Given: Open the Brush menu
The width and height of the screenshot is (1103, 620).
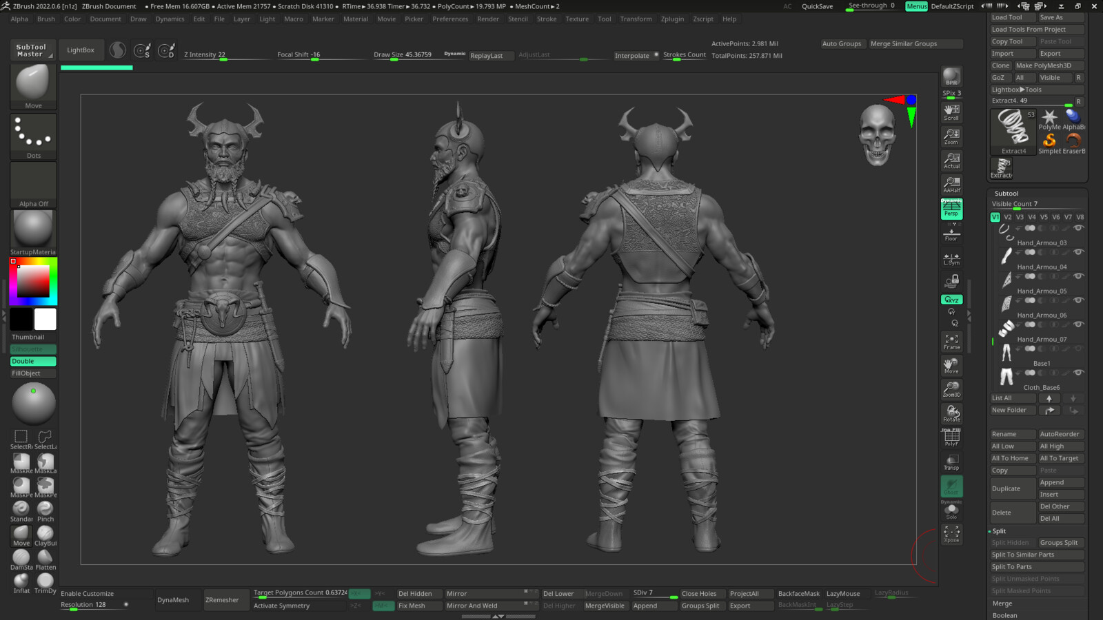Looking at the screenshot, I should [46, 19].
